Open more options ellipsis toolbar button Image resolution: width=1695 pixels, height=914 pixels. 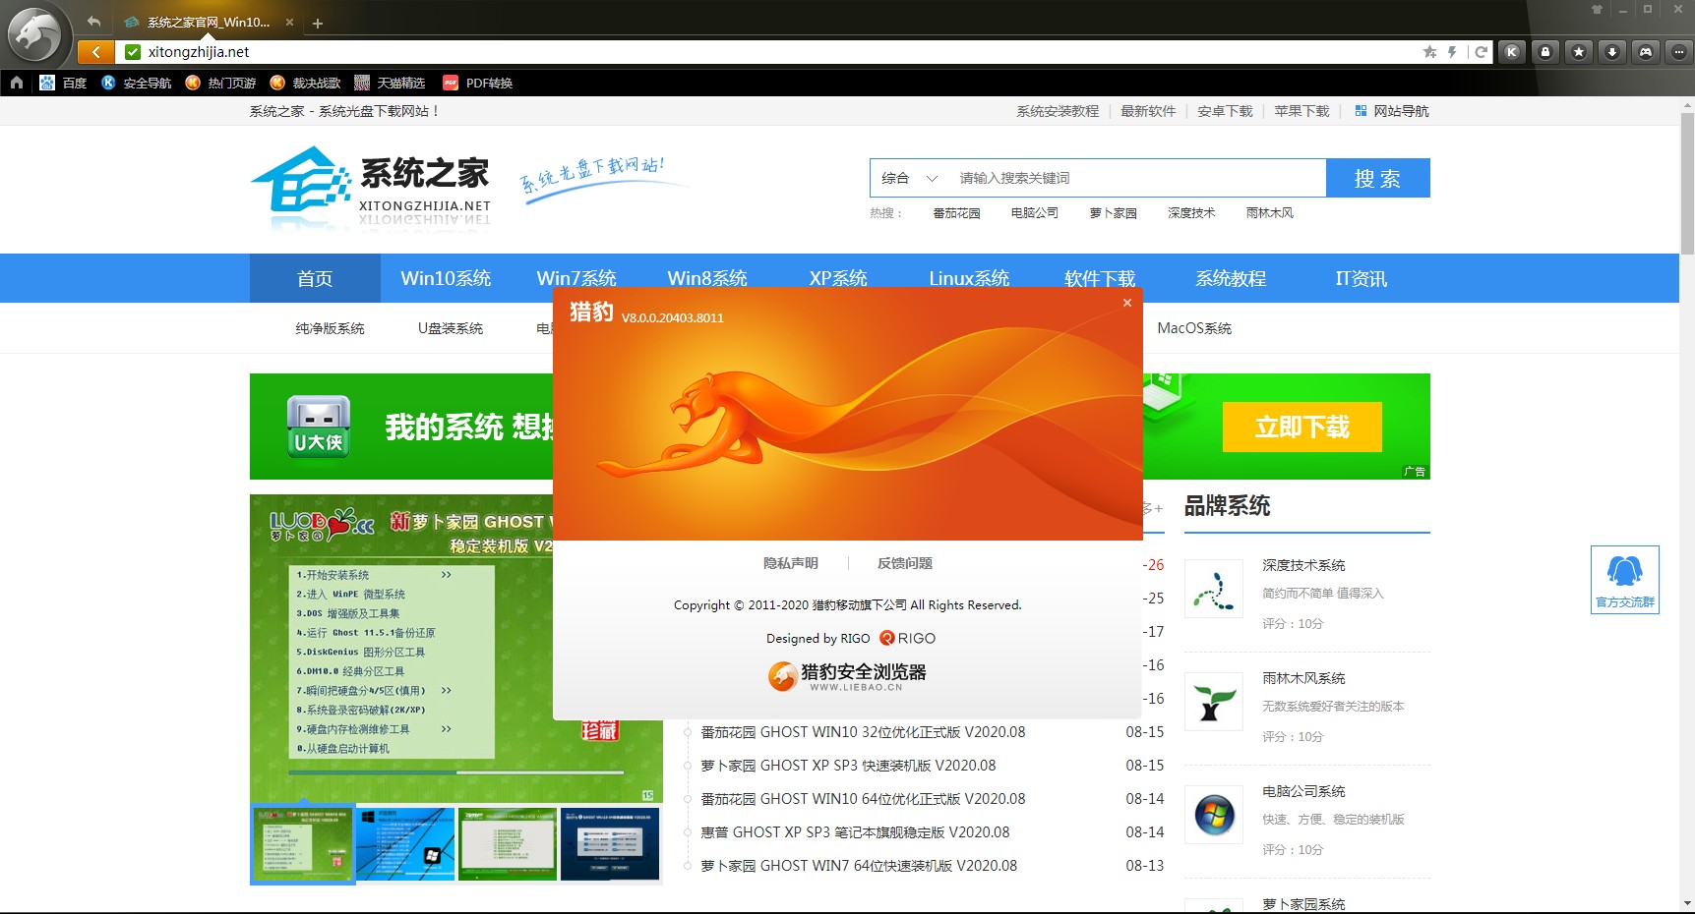click(x=1679, y=52)
